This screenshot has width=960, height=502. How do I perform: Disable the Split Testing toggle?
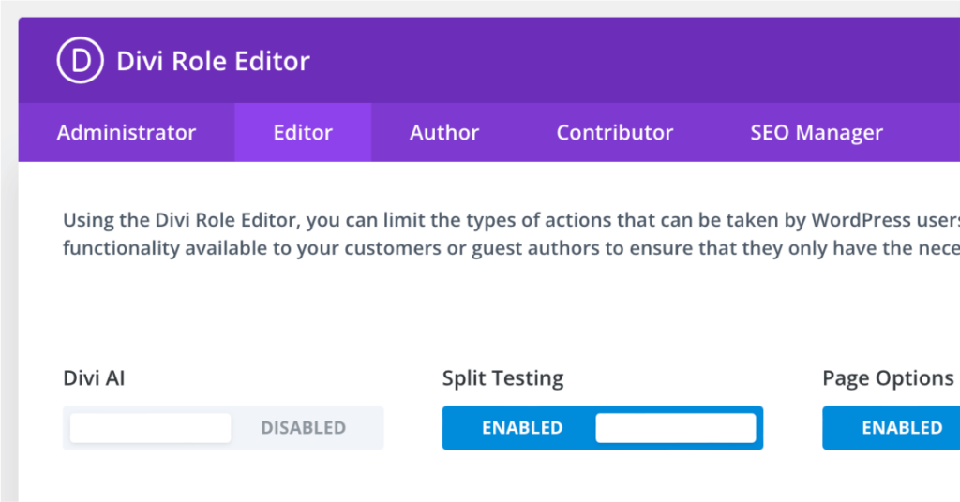(603, 428)
